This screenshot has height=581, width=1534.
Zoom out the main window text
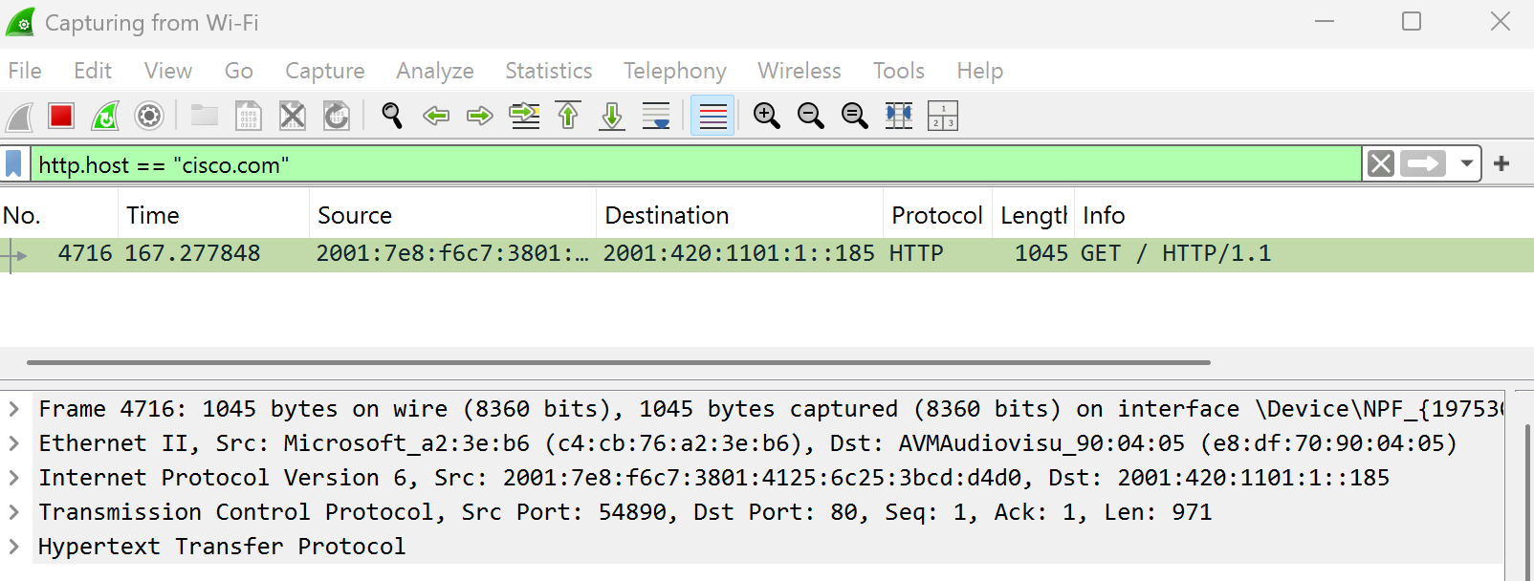(811, 117)
